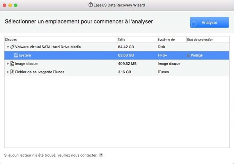
Task: Click the iTunes backup file icon
Action: [12, 72]
